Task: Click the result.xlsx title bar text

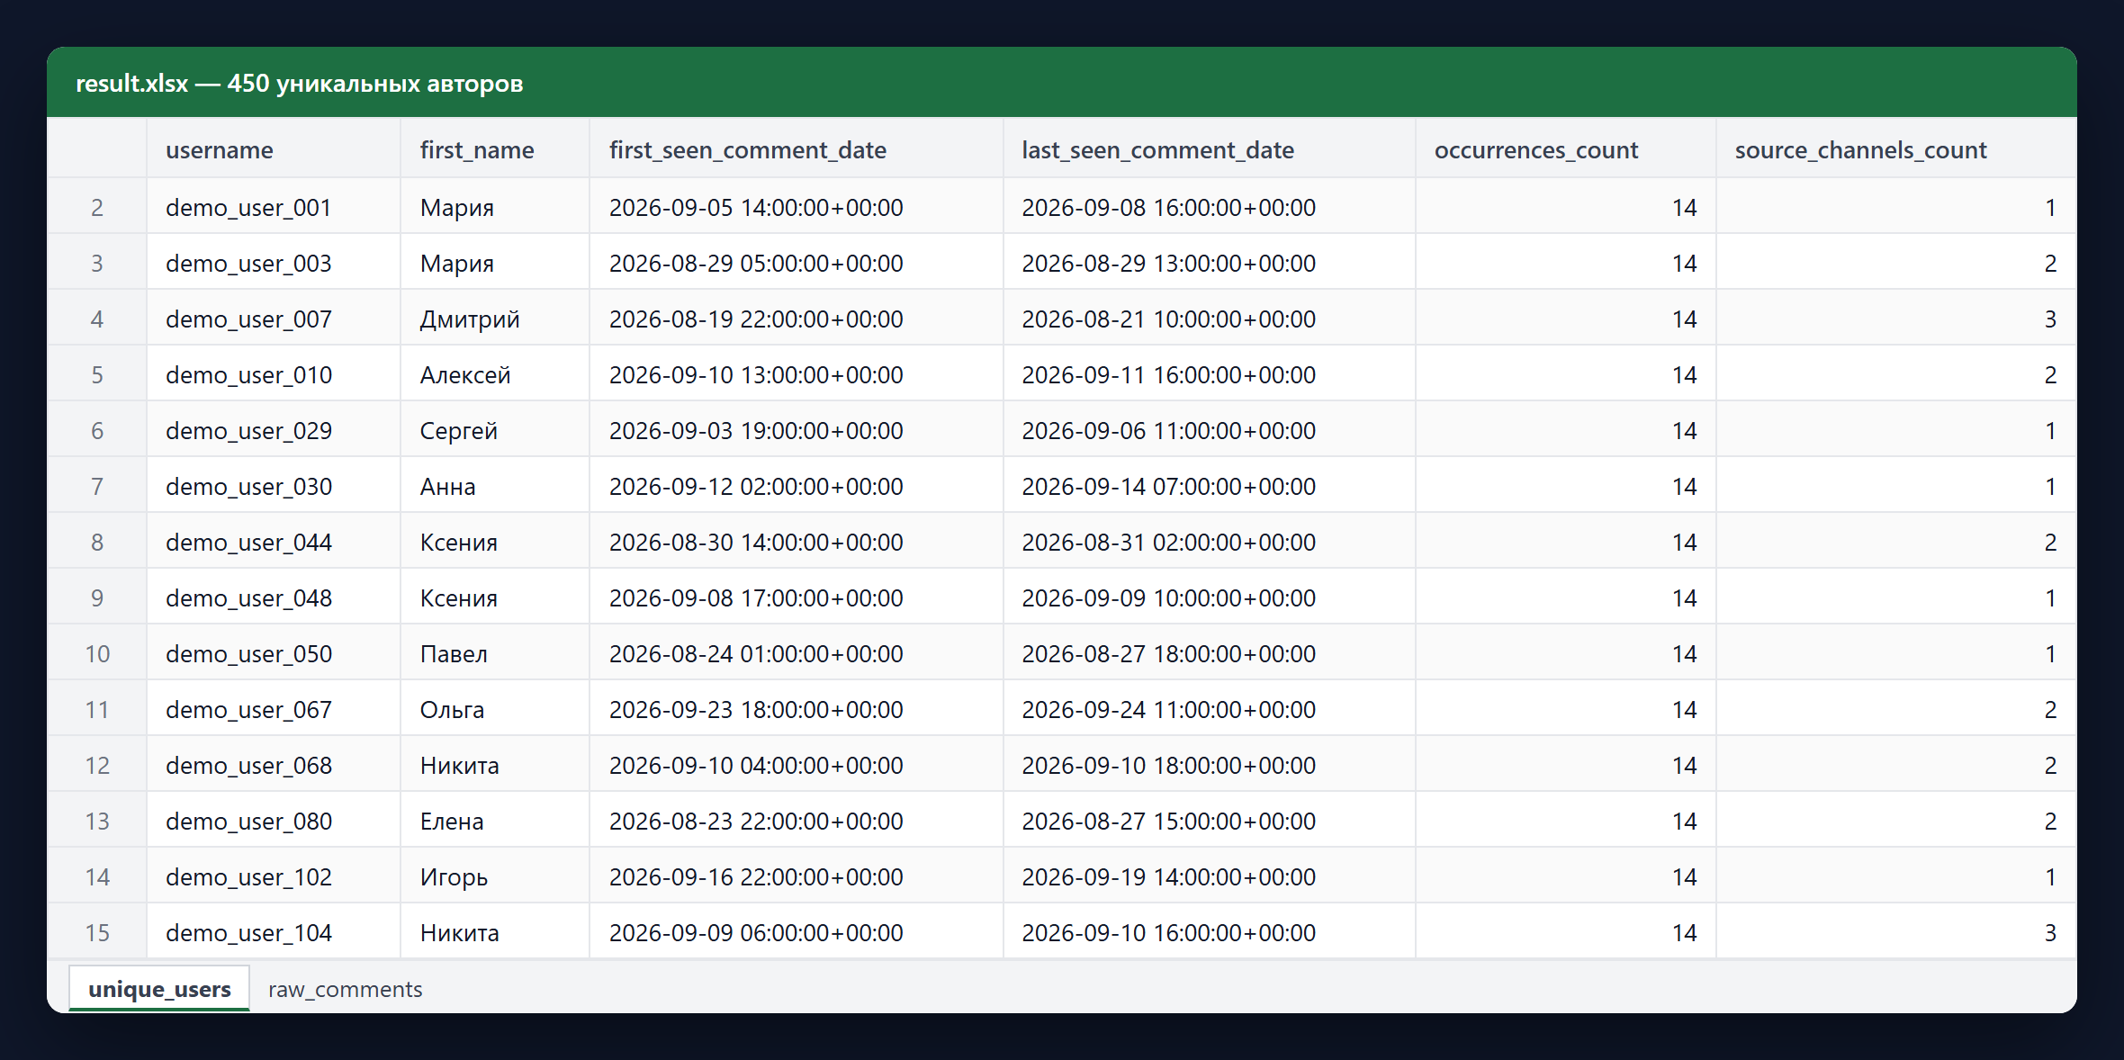Action: (x=299, y=84)
